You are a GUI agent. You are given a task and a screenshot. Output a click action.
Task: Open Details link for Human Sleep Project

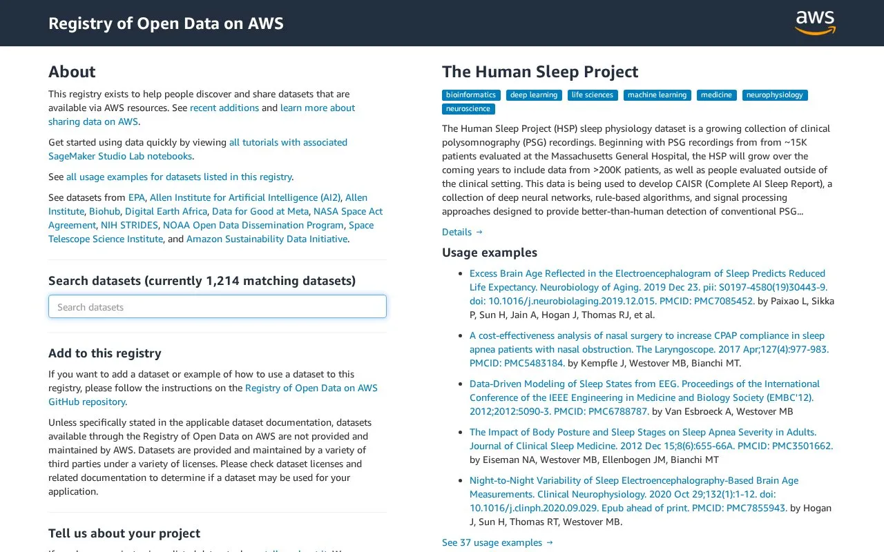click(463, 232)
